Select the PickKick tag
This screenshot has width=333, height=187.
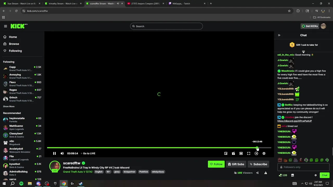point(144,172)
